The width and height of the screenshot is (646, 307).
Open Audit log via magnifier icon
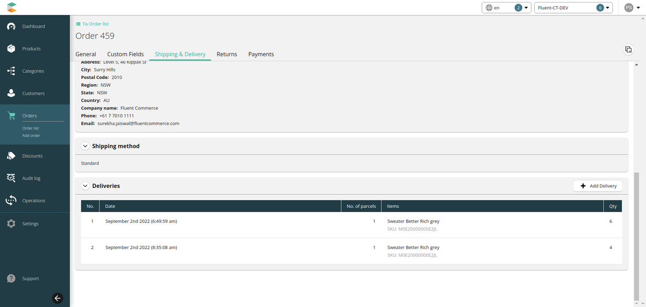(11, 178)
